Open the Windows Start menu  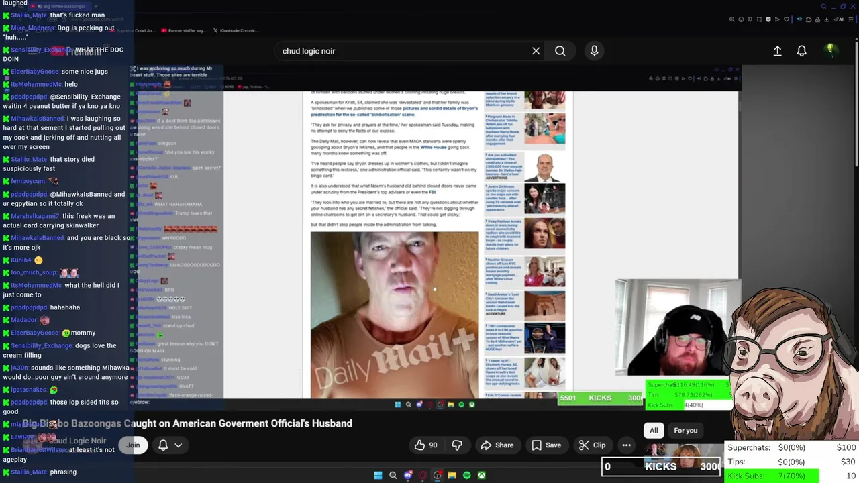pos(378,475)
